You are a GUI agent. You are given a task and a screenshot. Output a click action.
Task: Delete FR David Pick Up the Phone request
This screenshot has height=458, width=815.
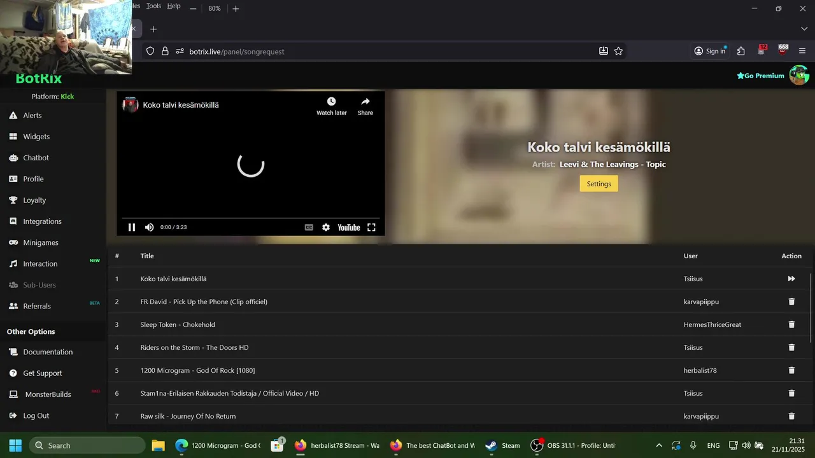pos(791,302)
